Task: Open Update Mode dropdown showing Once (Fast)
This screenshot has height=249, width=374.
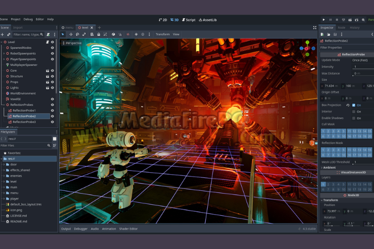Action: tap(363, 60)
